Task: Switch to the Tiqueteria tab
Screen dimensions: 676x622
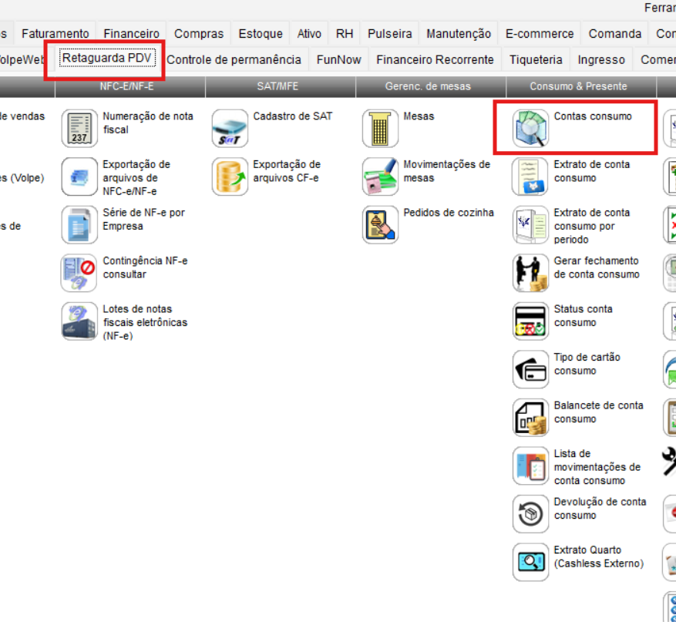Action: 536,59
